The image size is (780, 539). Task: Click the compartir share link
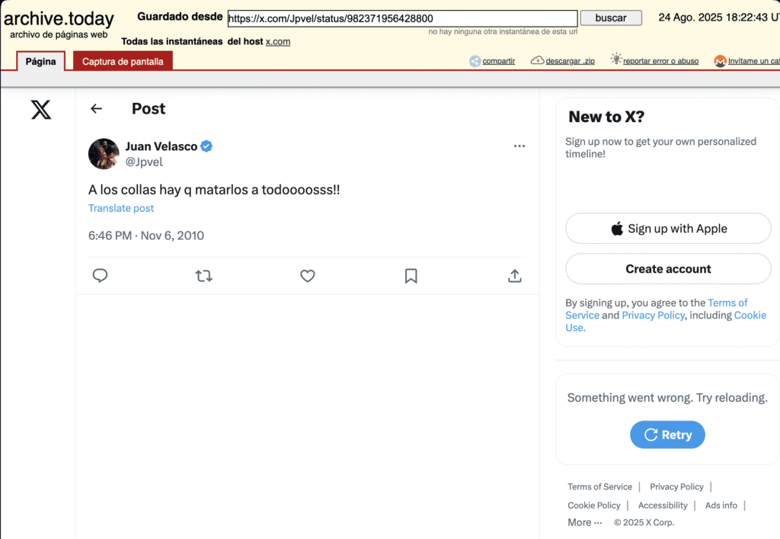pyautogui.click(x=498, y=61)
